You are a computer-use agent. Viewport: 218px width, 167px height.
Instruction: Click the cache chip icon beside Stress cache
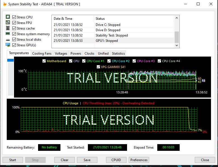(8, 28)
